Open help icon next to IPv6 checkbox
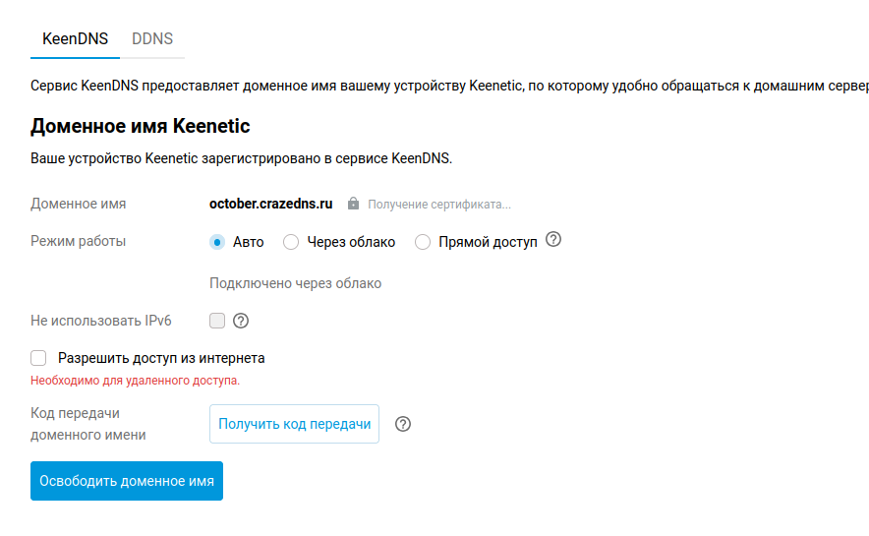 [240, 321]
